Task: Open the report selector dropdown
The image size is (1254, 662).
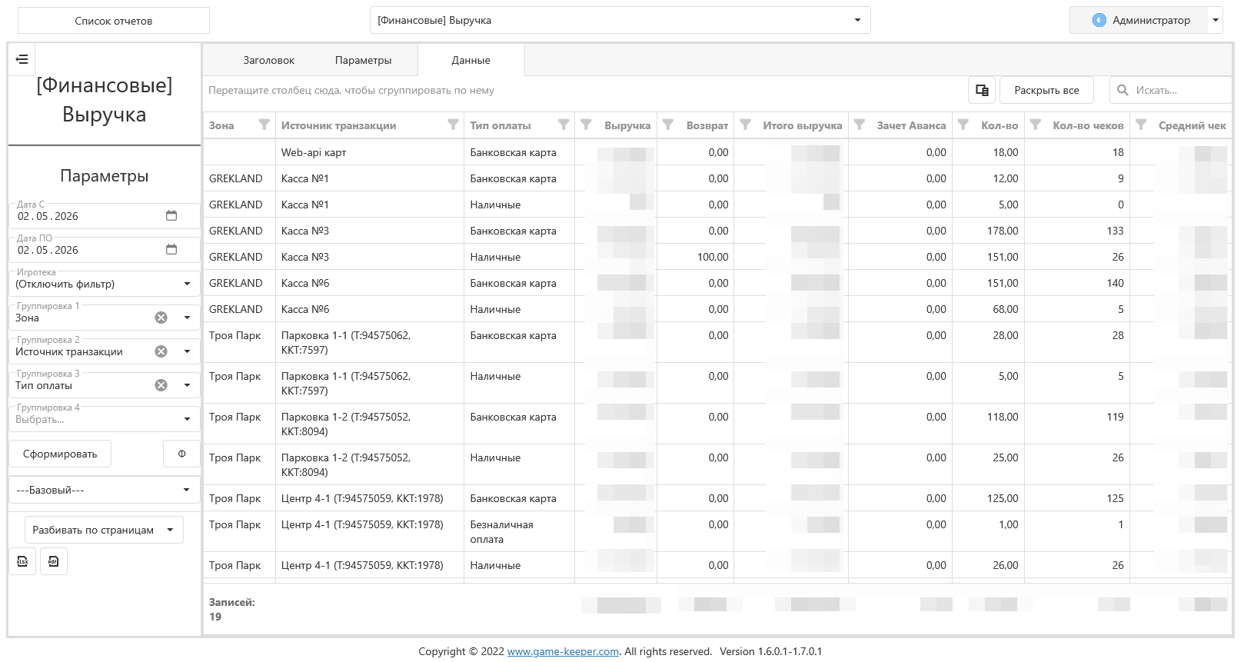Action: tap(620, 20)
